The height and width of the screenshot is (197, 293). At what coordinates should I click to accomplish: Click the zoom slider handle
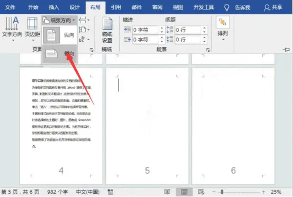coord(222,192)
